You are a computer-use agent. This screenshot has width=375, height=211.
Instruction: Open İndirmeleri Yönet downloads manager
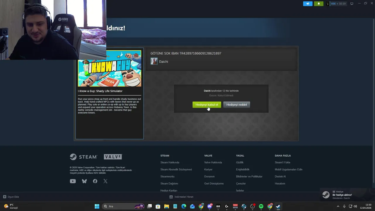[x=181, y=197]
